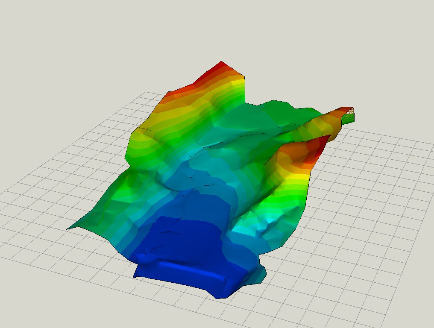434x328 pixels.
Task: Click the tallest red peak at top
Action: click(x=222, y=67)
